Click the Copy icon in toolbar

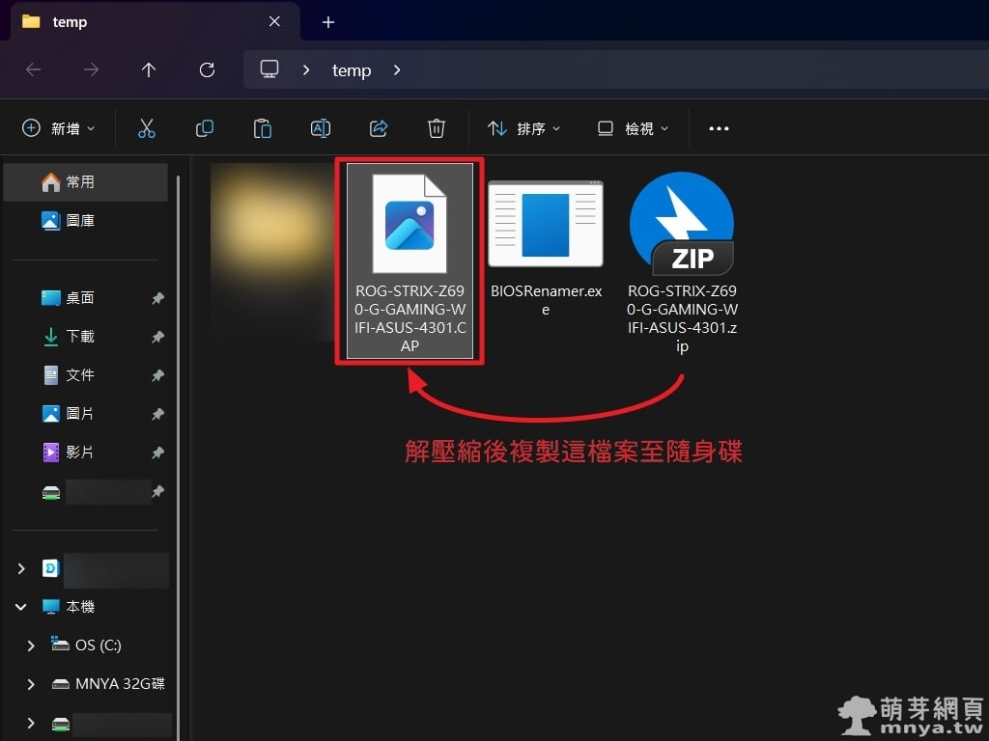(x=205, y=128)
